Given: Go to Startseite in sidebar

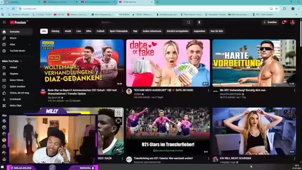Looking at the screenshot, I should 17,32.
